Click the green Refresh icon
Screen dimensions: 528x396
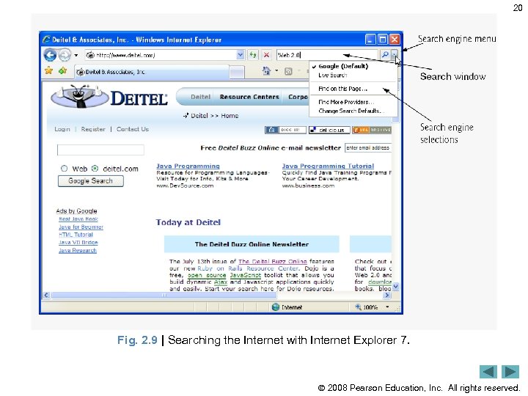point(253,55)
